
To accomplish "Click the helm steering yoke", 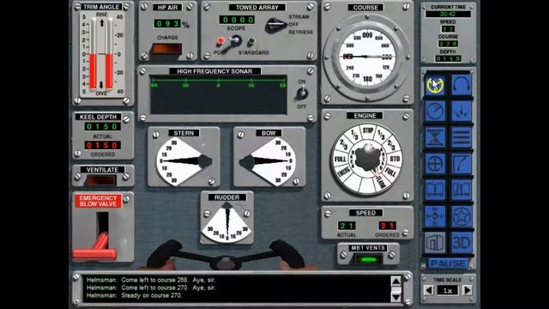I will (226, 255).
